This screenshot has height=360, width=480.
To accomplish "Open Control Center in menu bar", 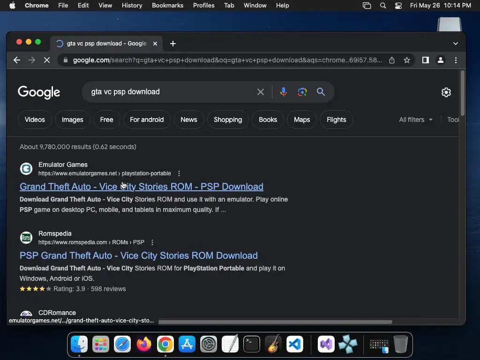I will pos(398,6).
